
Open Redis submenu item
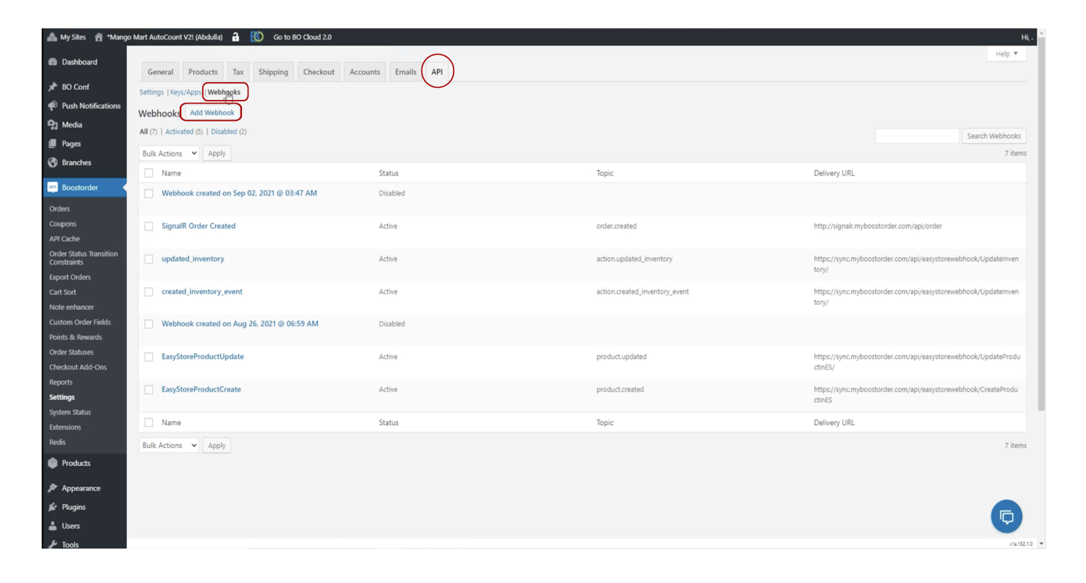tap(57, 442)
